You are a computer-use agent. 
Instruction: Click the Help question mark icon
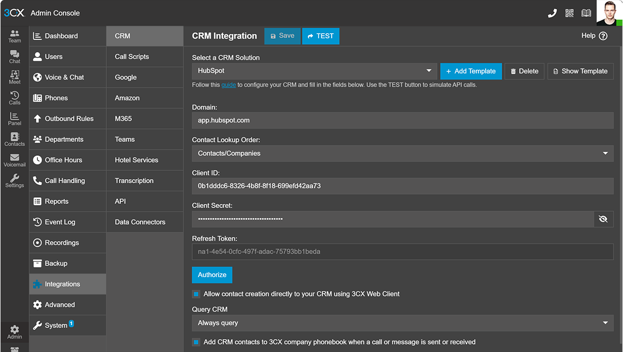tap(603, 36)
